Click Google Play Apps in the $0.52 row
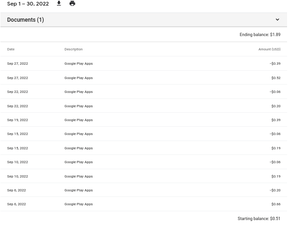288x227 pixels. (78, 78)
